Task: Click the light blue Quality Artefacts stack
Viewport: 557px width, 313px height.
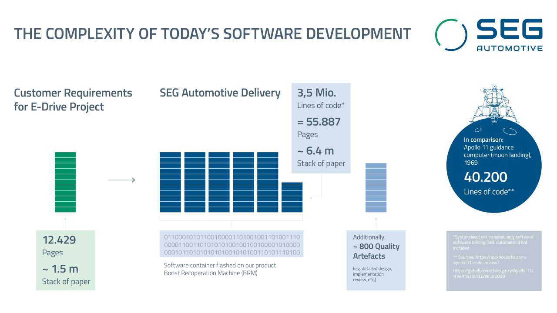Action: coord(376,187)
